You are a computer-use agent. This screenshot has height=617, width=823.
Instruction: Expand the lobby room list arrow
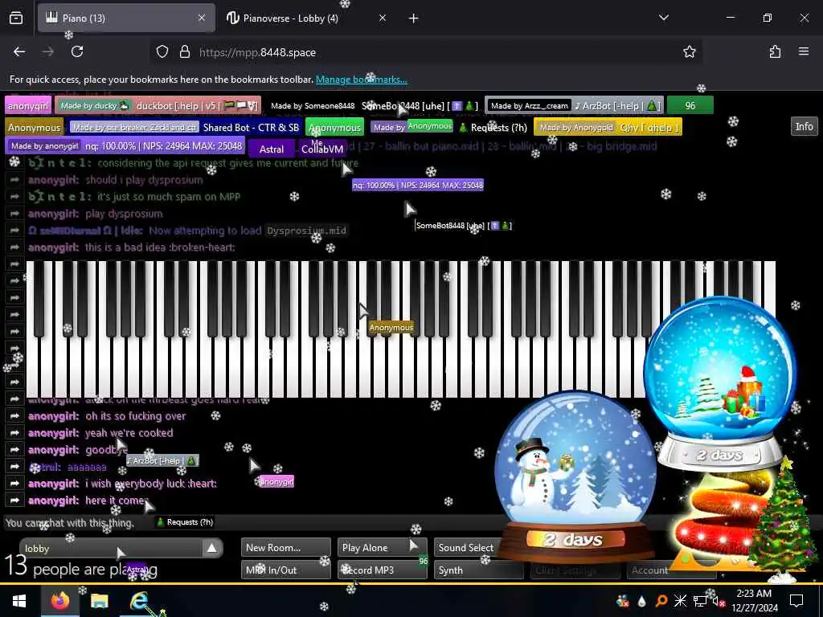click(211, 548)
